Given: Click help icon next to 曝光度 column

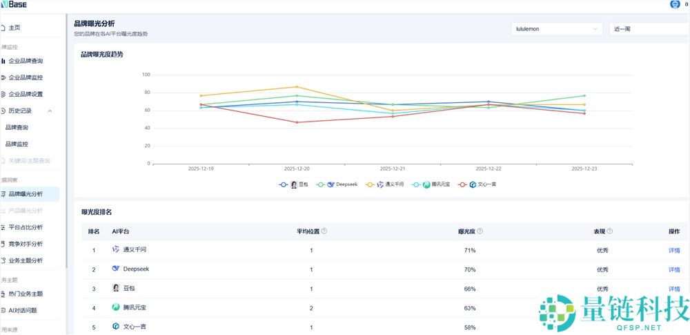Looking at the screenshot, I should (480, 231).
